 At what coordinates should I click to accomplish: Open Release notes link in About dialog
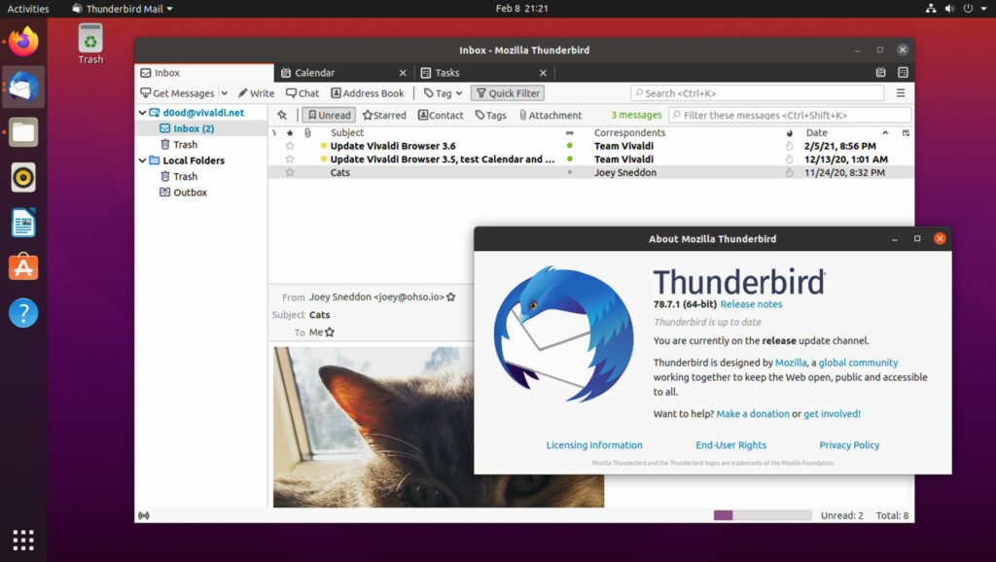pyautogui.click(x=751, y=304)
